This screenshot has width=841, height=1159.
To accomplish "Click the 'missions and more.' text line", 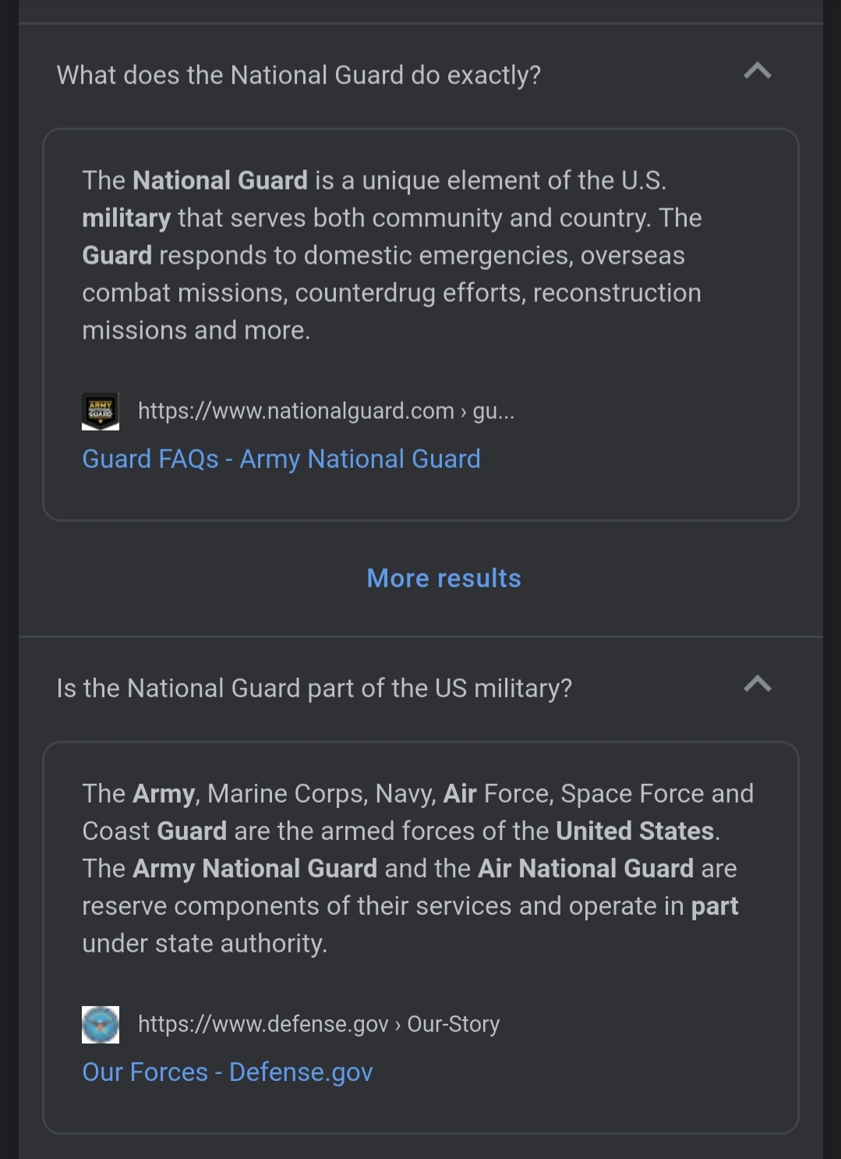I will click(196, 330).
